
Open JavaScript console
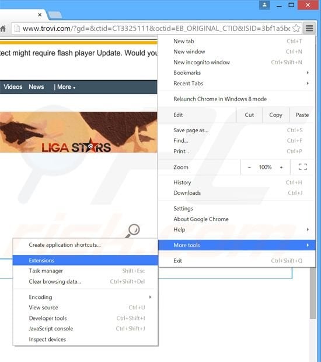(x=85, y=329)
